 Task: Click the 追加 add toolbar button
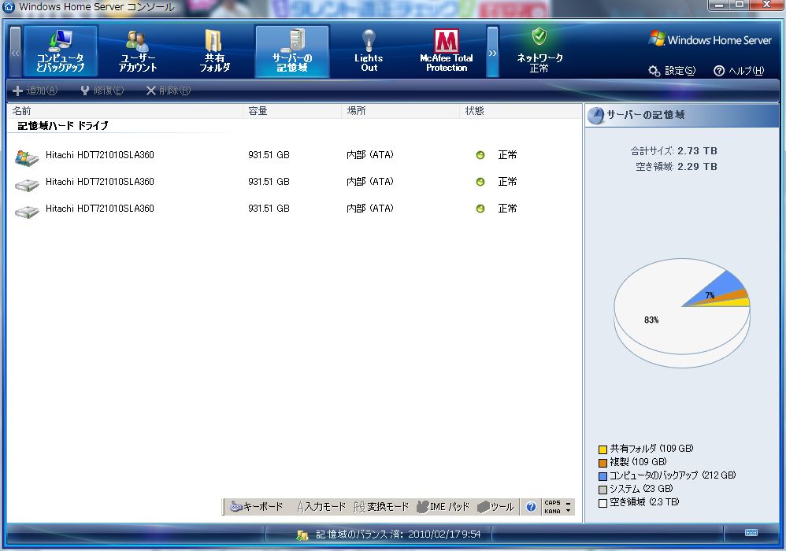[35, 91]
